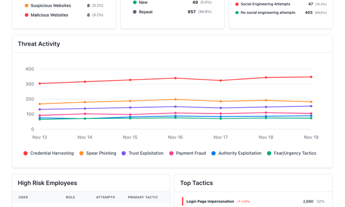Select the Top Tactics section header
This screenshot has width=345, height=207.
tap(196, 183)
